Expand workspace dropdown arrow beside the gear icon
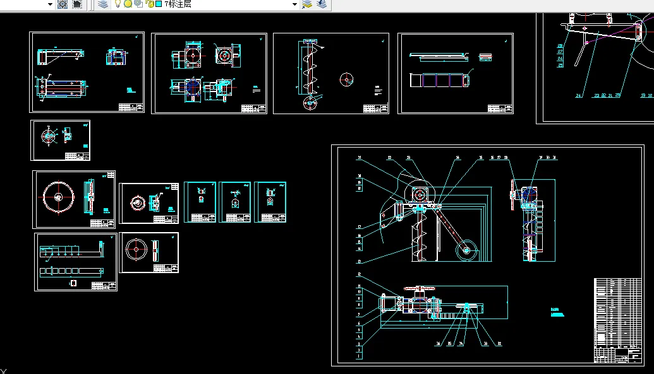 tap(50, 4)
